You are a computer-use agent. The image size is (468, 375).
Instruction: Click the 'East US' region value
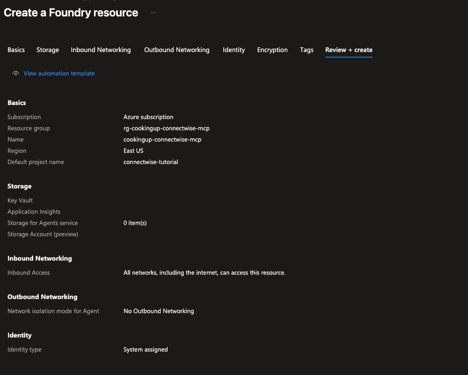(x=133, y=151)
